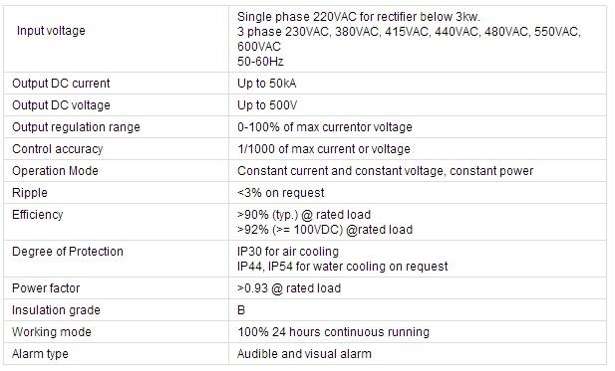
Task: Click the Ripple row label
Action: click(30, 193)
